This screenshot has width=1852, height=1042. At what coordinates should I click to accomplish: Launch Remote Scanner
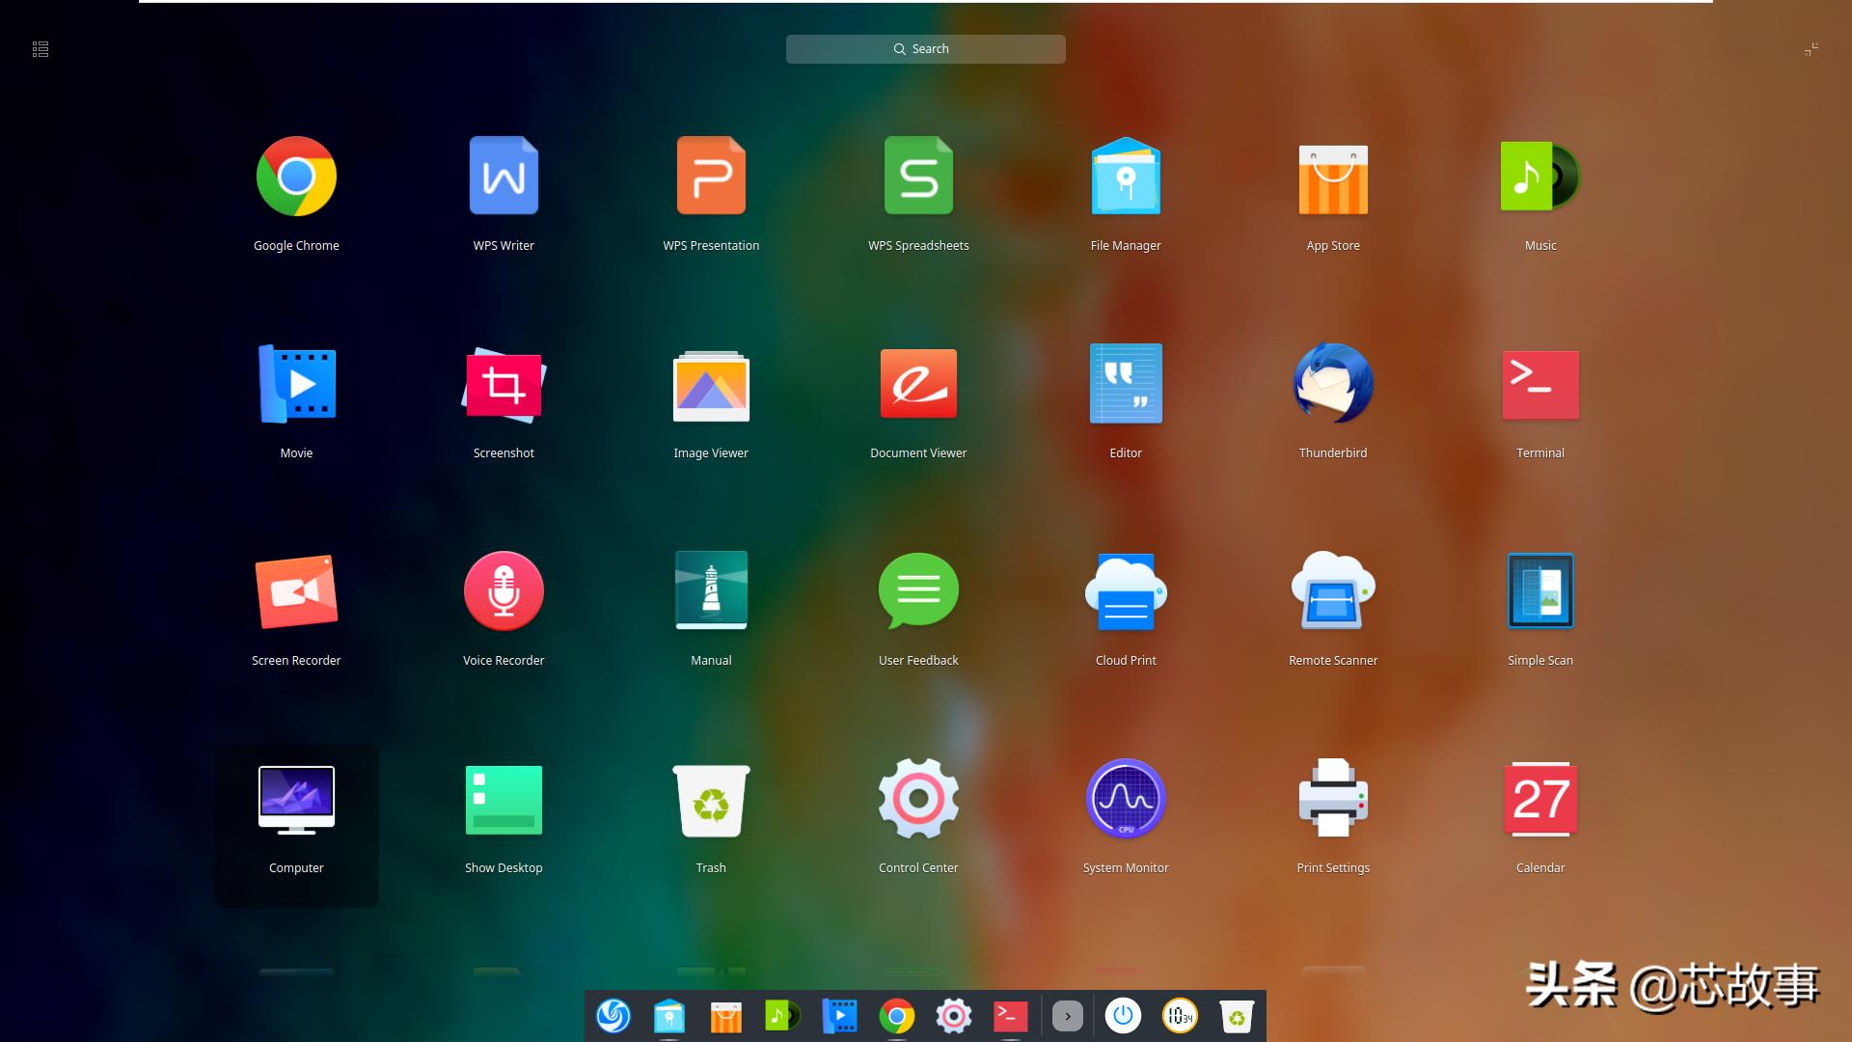pyautogui.click(x=1333, y=591)
